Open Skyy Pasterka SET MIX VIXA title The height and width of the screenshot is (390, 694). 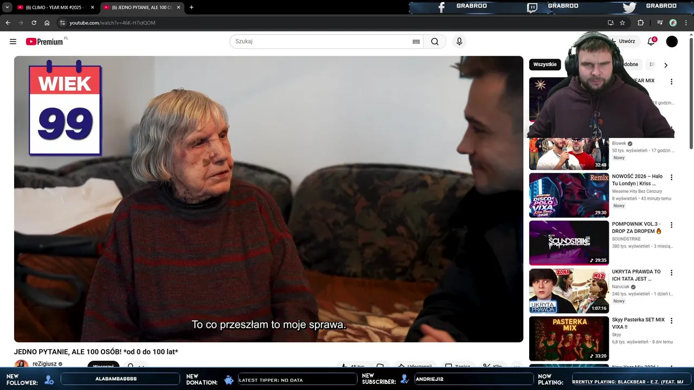click(x=638, y=323)
